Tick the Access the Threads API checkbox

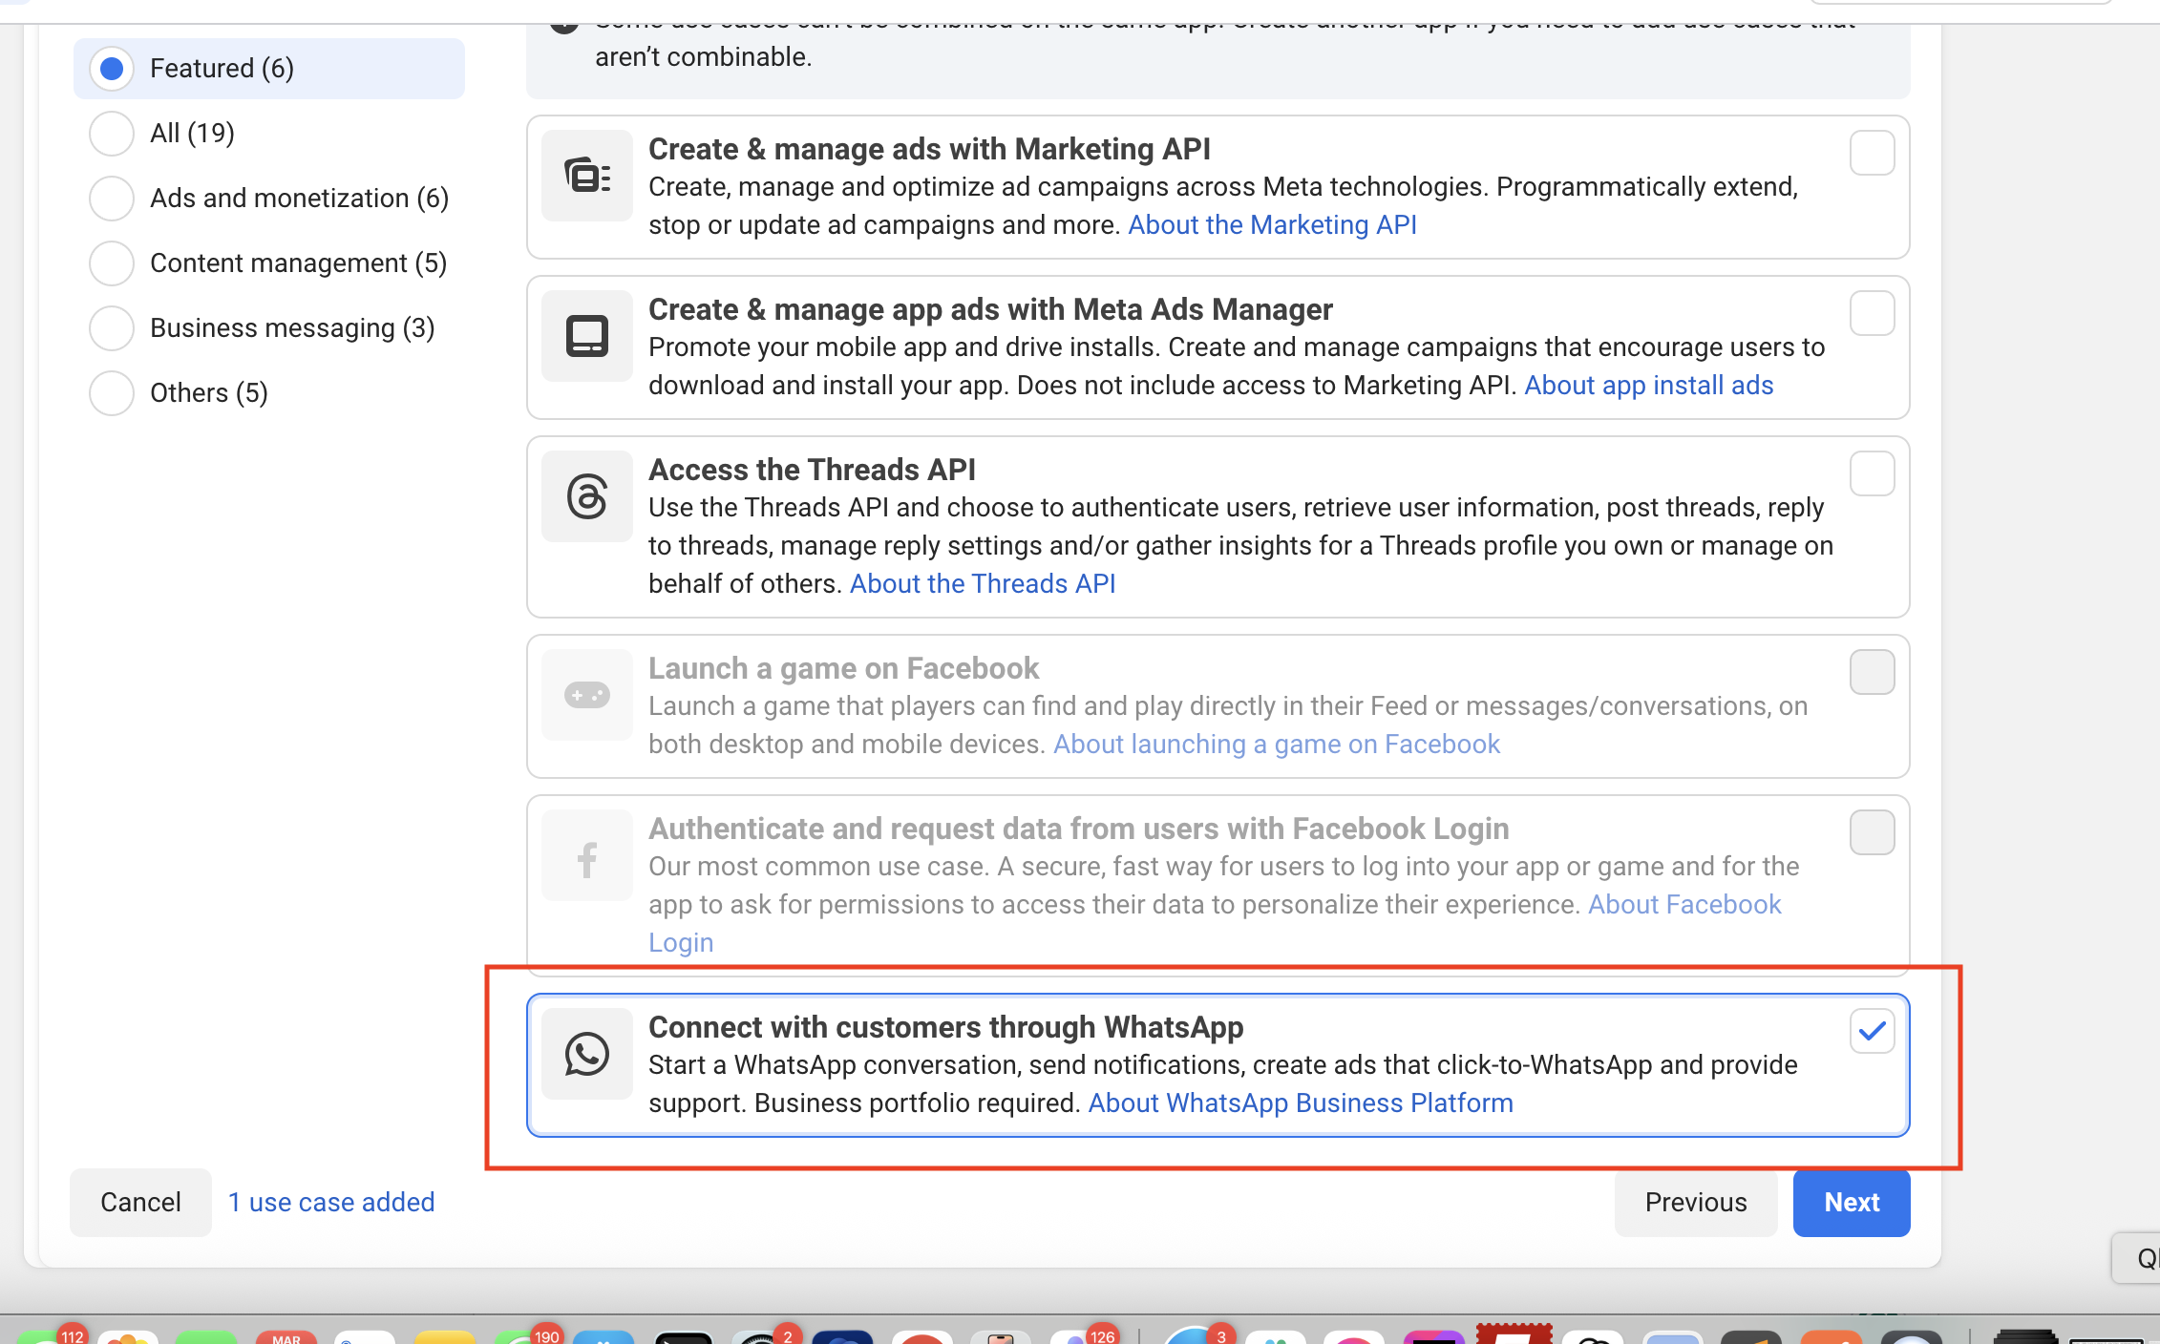[x=1872, y=473]
